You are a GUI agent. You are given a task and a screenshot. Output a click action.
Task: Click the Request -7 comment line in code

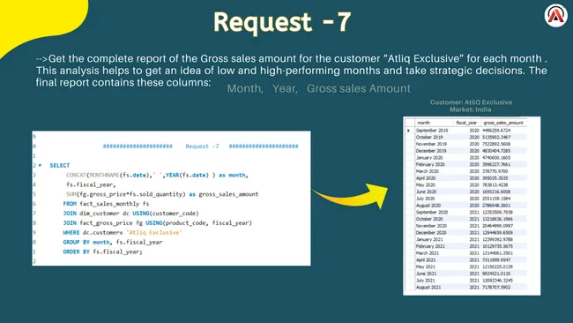[201, 146]
